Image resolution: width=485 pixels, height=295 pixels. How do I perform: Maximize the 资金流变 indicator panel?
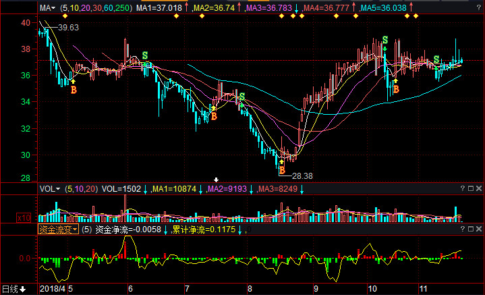pos(471,229)
